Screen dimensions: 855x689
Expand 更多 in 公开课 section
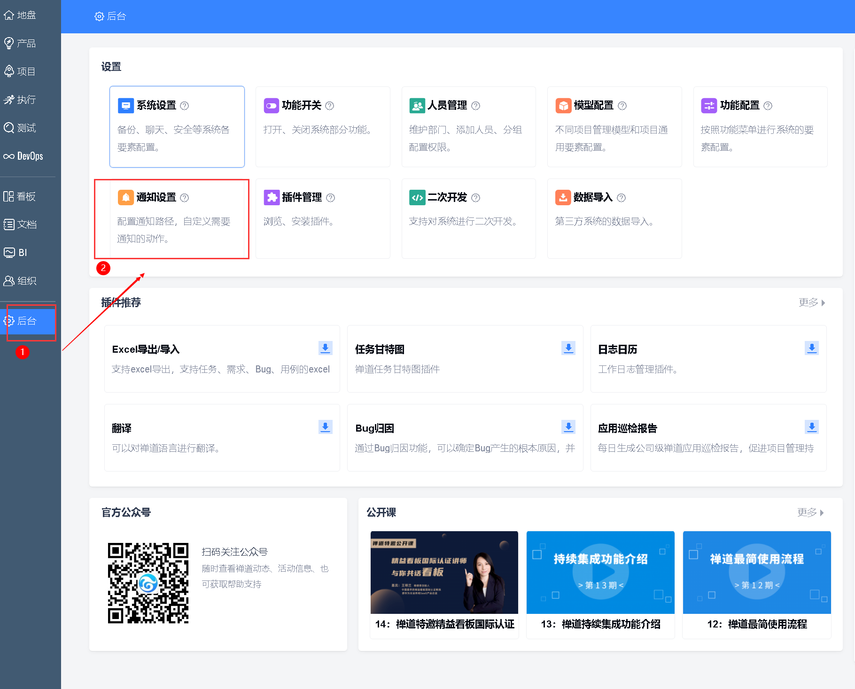coord(810,512)
